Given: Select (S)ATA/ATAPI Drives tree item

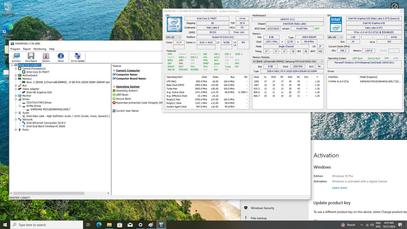Looking at the screenshot, I should coord(39,102).
